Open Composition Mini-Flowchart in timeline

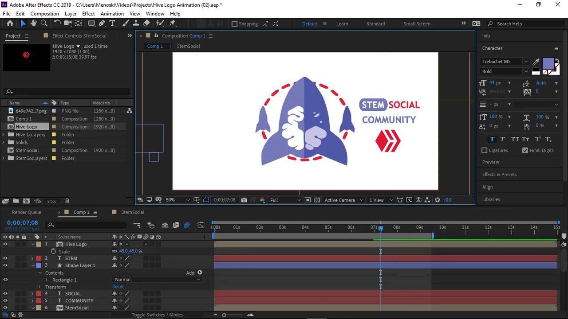pyautogui.click(x=137, y=226)
